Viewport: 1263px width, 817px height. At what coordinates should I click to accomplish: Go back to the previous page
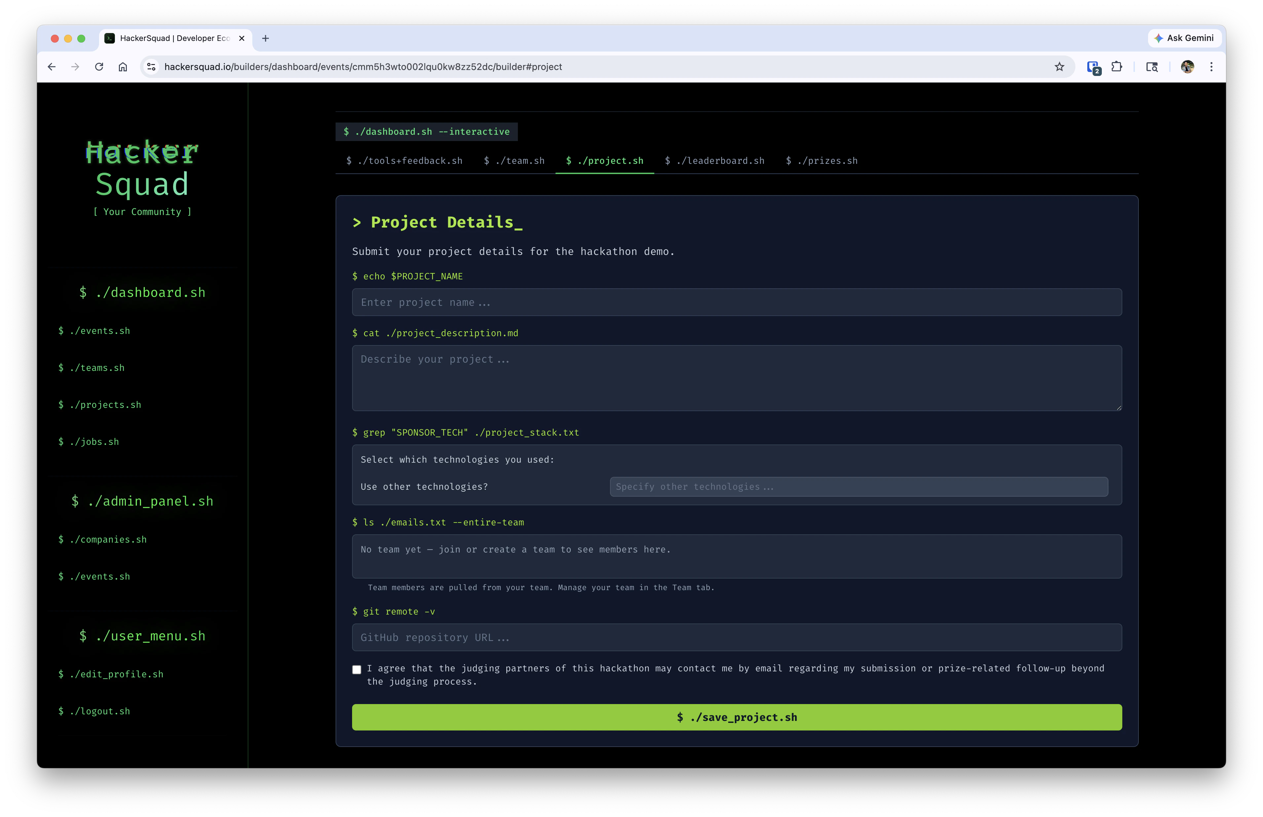(x=52, y=67)
